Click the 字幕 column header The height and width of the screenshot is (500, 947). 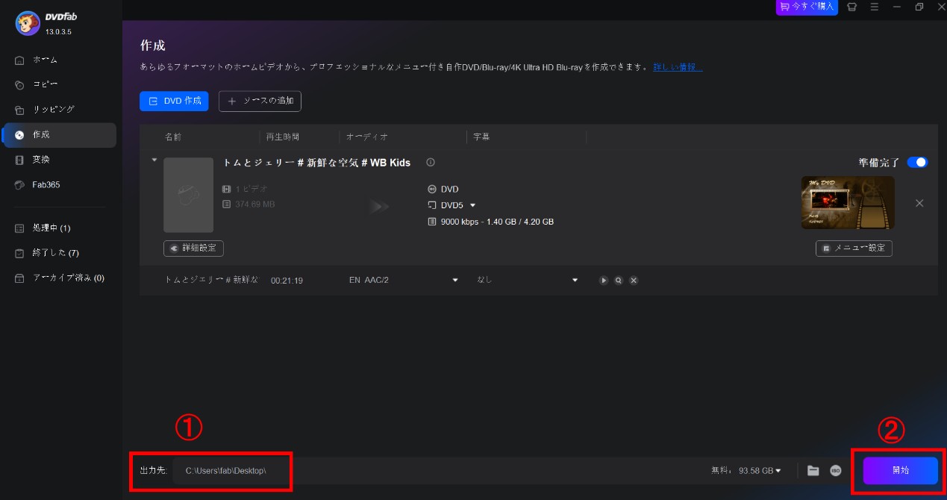pos(481,137)
